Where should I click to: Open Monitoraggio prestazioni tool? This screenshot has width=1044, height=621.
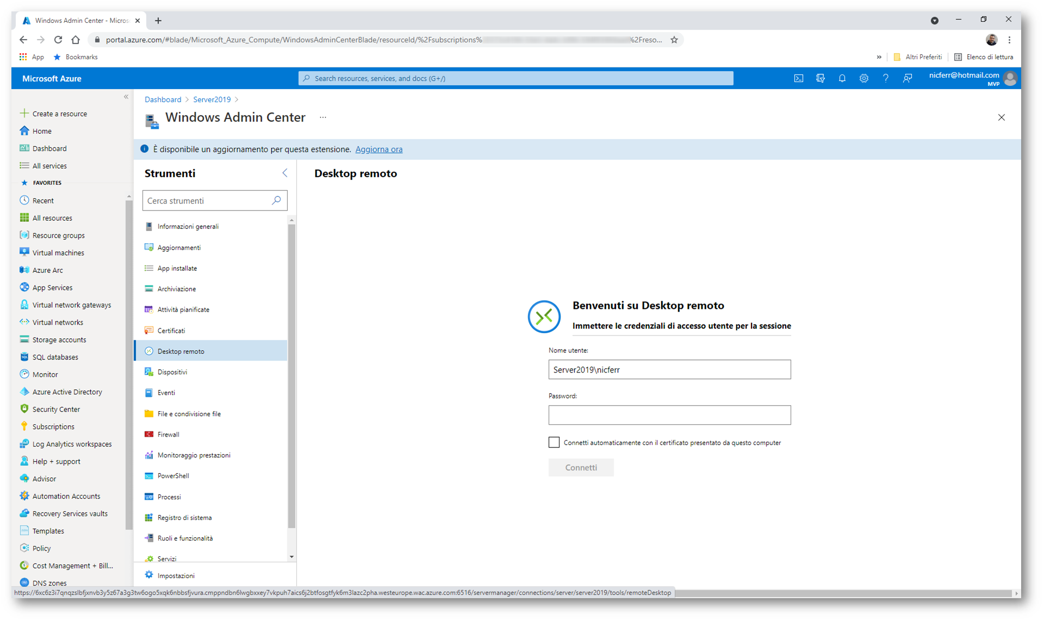(x=211, y=455)
